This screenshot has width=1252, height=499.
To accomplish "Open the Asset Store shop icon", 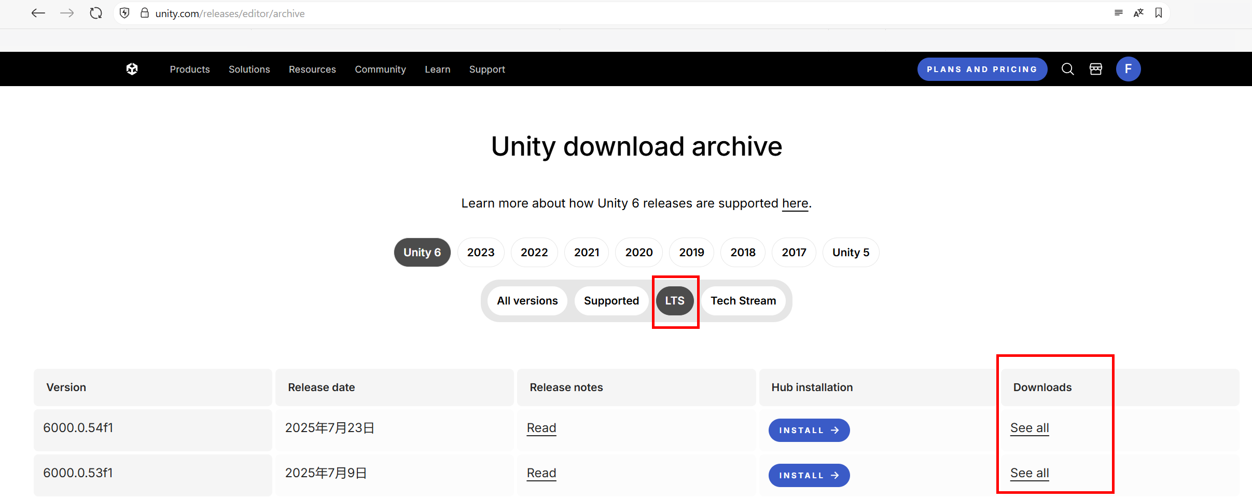I will click(x=1096, y=69).
